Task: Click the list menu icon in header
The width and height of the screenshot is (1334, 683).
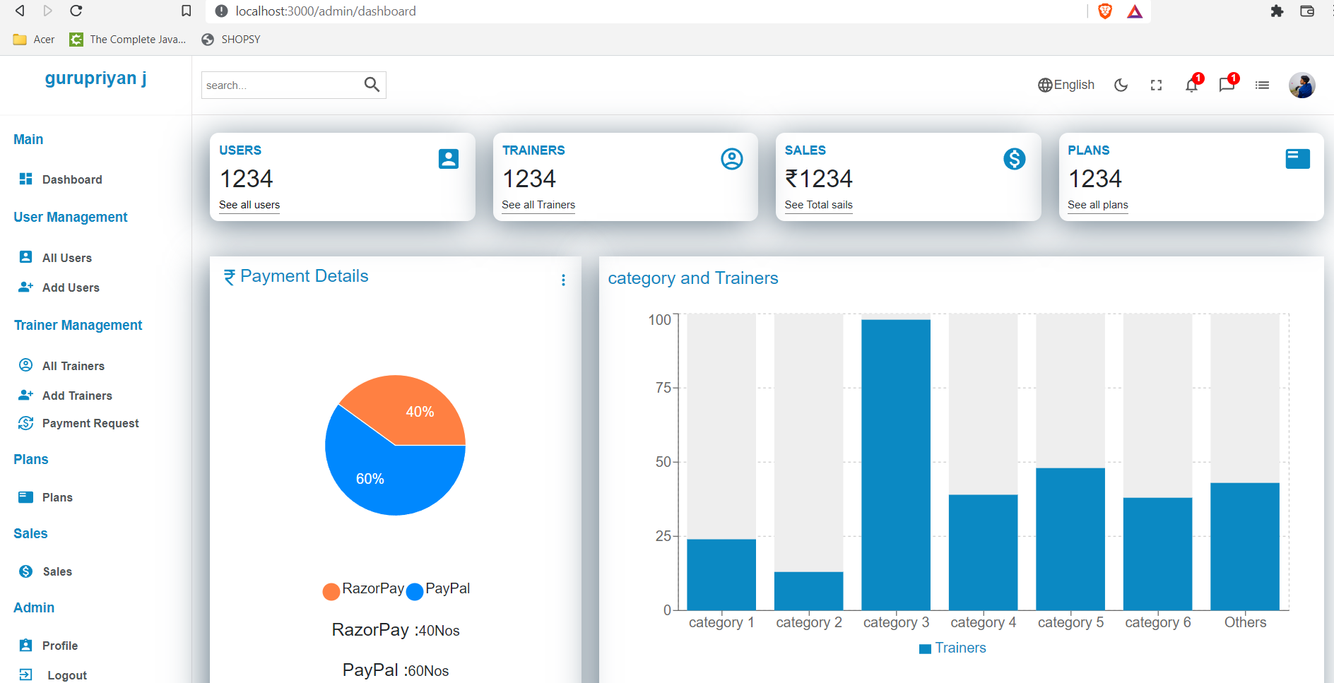Action: 1262,85
